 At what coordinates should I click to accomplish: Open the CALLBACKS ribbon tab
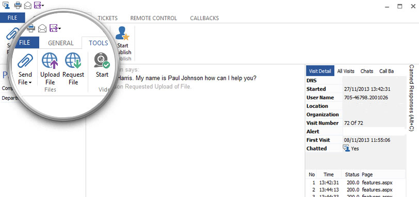204,18
